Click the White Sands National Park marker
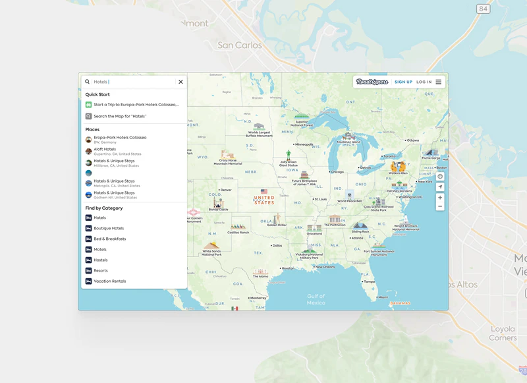Screen dimensions: 527x383 point(211,246)
